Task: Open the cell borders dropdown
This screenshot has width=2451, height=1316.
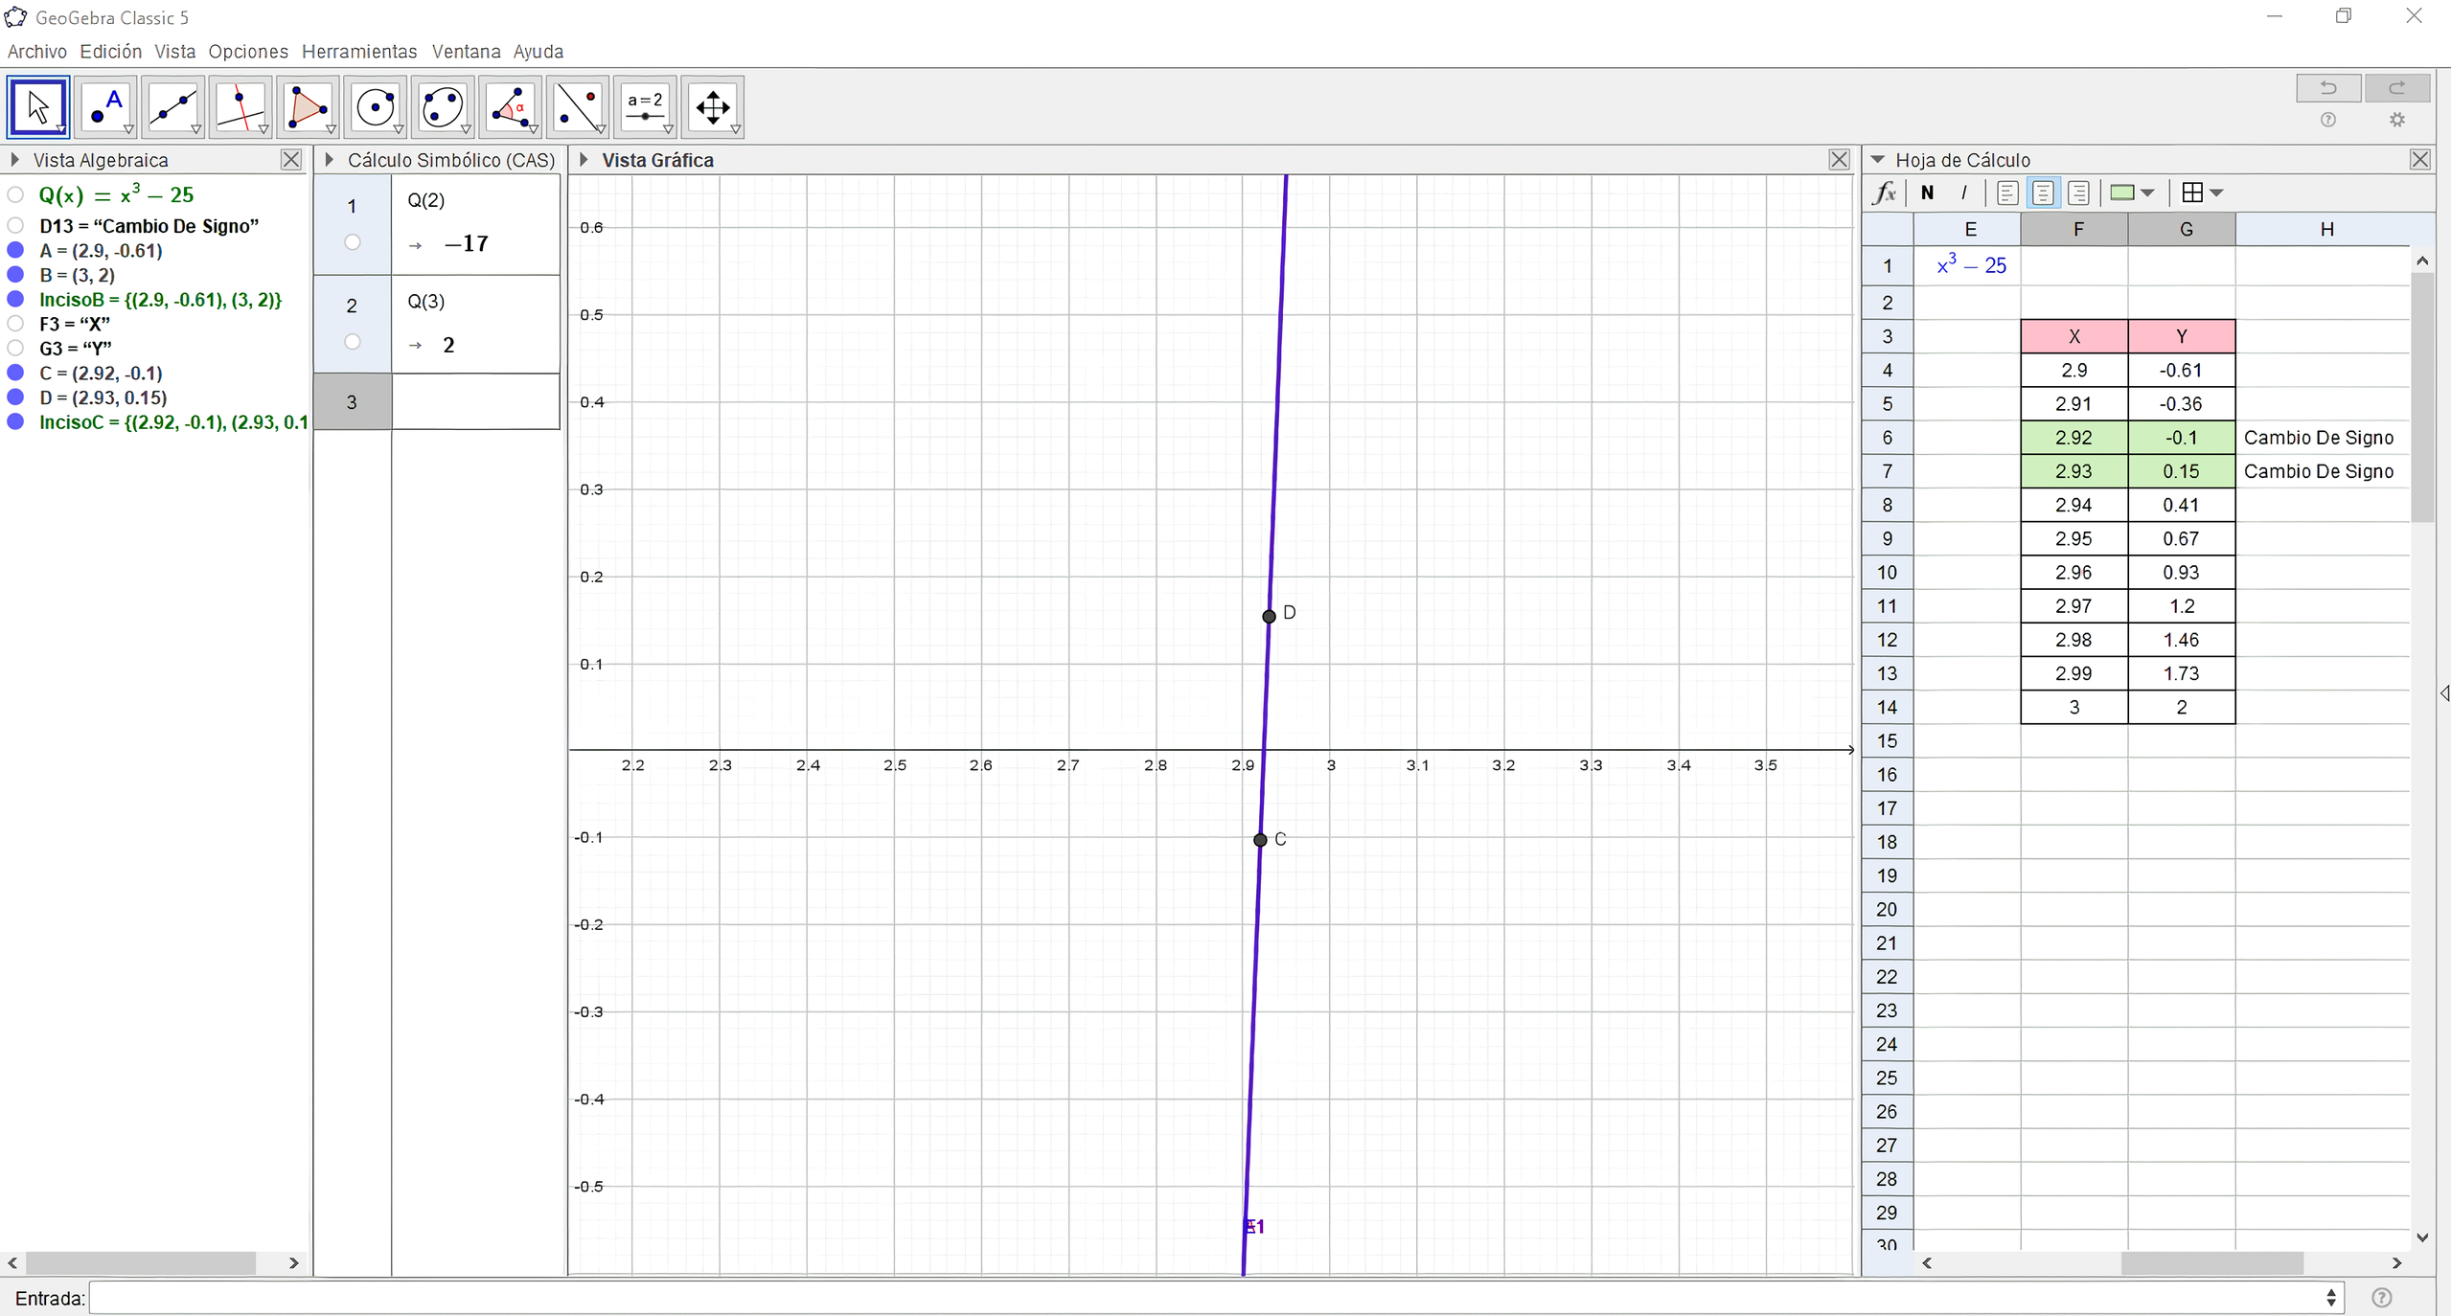Action: point(2216,193)
